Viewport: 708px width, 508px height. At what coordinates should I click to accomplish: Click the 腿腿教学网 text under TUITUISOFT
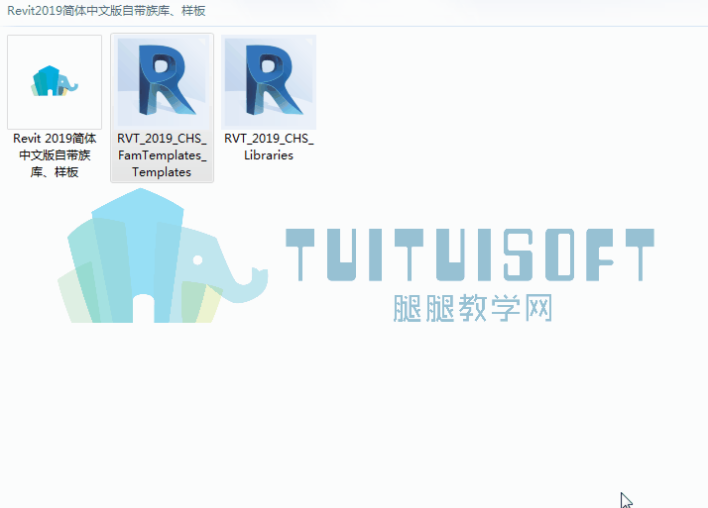point(471,308)
